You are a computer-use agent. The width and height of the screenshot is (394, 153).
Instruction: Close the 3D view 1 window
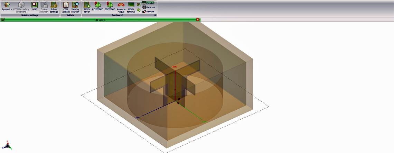pyautogui.click(x=198, y=20)
